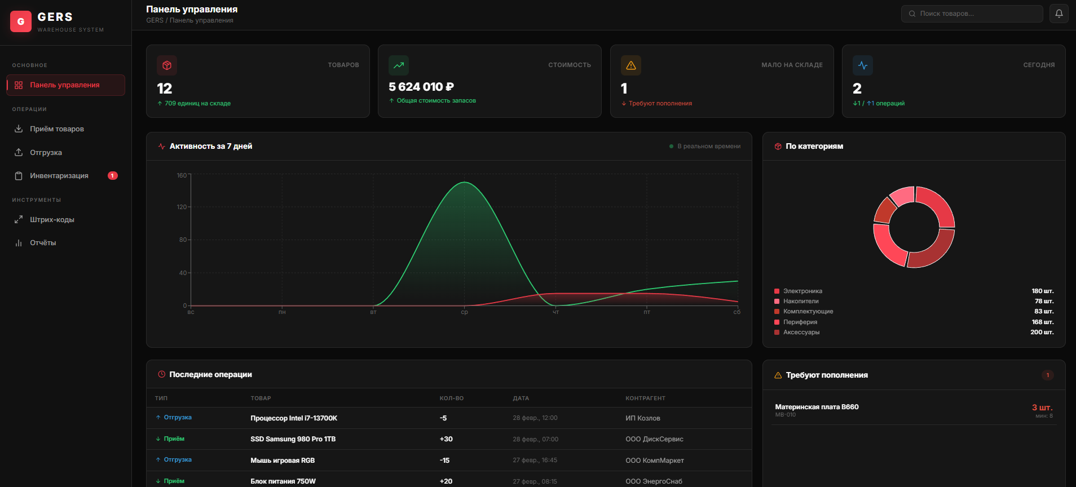Select the SSD Samsung 980 Pro 1TB row

click(293, 439)
